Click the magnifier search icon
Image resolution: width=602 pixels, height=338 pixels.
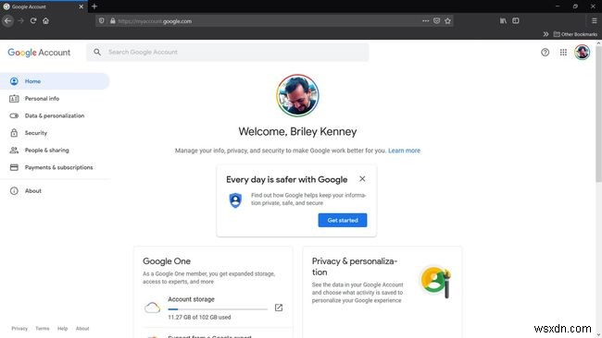[97, 52]
